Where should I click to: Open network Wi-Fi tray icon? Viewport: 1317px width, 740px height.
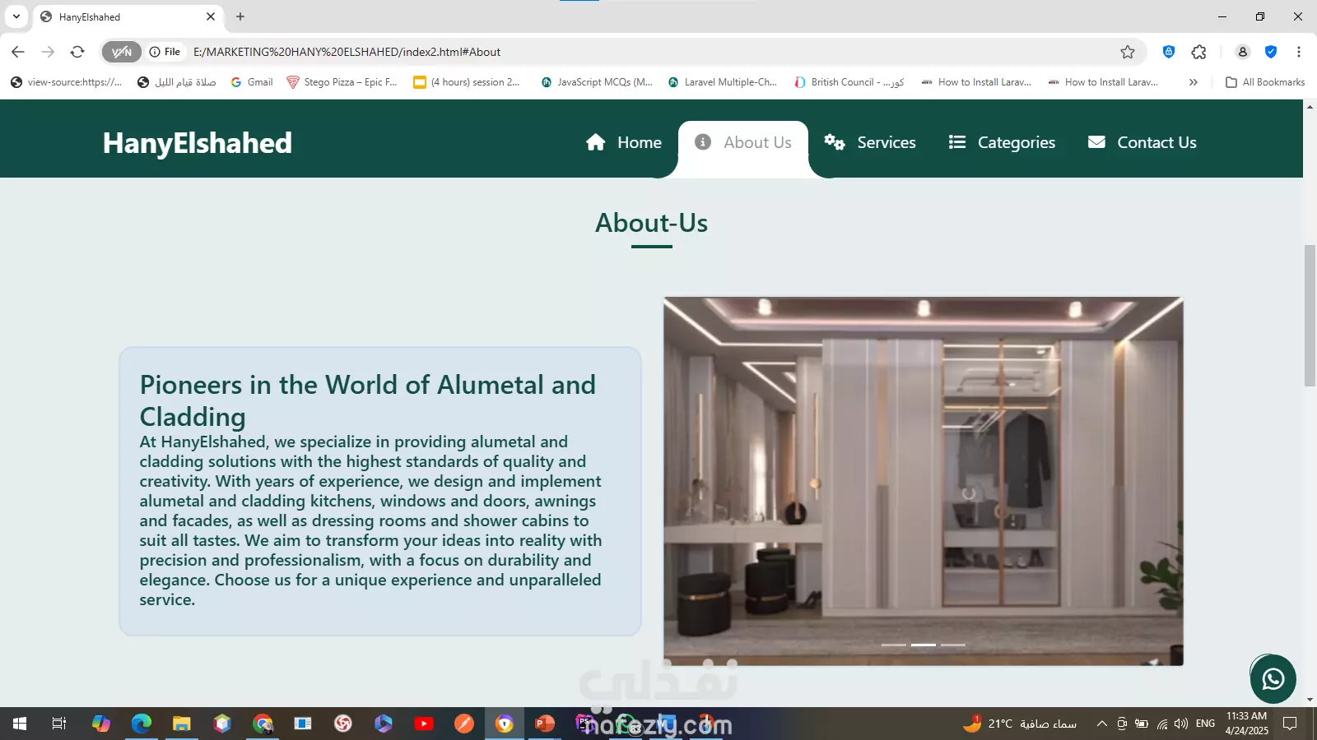point(1161,724)
